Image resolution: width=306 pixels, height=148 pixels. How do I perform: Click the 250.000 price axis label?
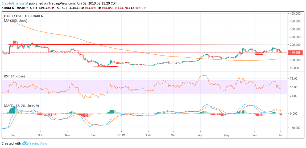[295, 37]
